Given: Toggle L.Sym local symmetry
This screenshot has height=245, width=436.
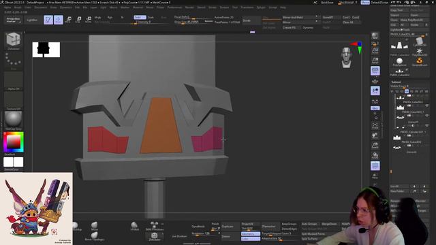Looking at the screenshot, I should pyautogui.click(x=375, y=101).
